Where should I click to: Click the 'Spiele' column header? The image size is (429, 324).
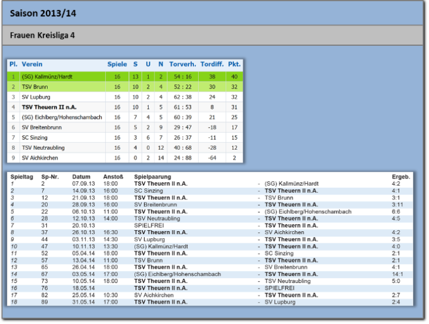(x=117, y=64)
